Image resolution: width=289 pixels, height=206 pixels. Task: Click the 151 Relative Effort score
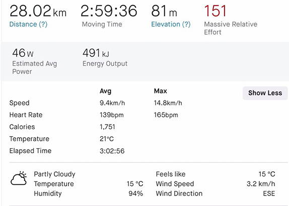pyautogui.click(x=215, y=11)
